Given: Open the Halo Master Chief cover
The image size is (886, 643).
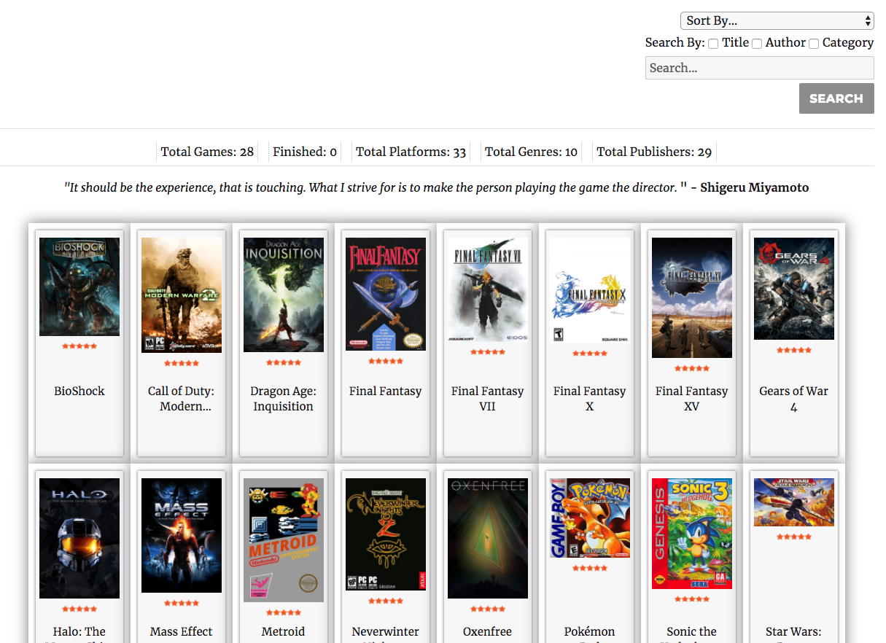Looking at the screenshot, I should point(79,538).
